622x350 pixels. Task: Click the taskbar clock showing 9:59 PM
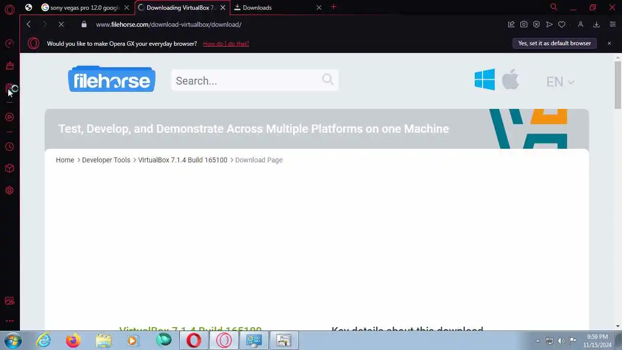coord(597,340)
